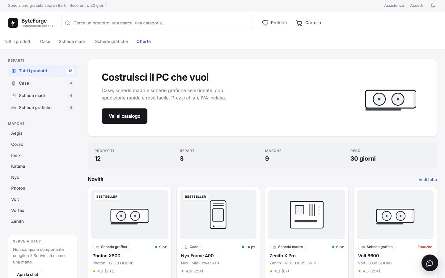The image size is (445, 278).
Task: Click the ByteForge lightning logo
Action: coord(13,23)
